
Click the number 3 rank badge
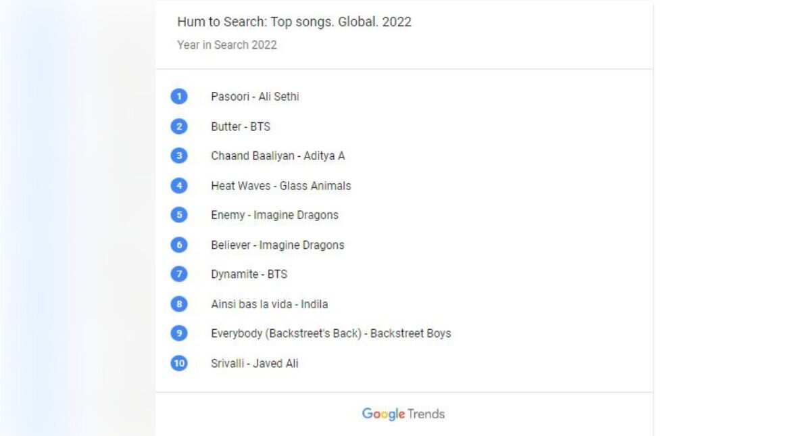click(x=178, y=156)
